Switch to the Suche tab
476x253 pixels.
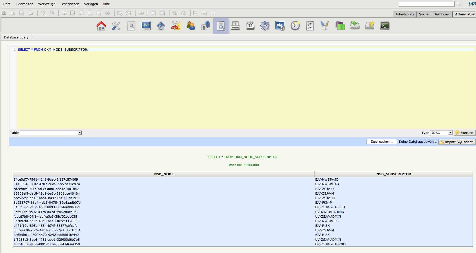click(424, 14)
